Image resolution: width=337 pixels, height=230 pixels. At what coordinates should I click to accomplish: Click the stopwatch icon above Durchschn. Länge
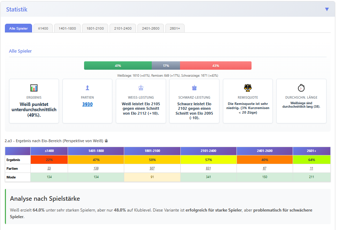pyautogui.click(x=301, y=88)
